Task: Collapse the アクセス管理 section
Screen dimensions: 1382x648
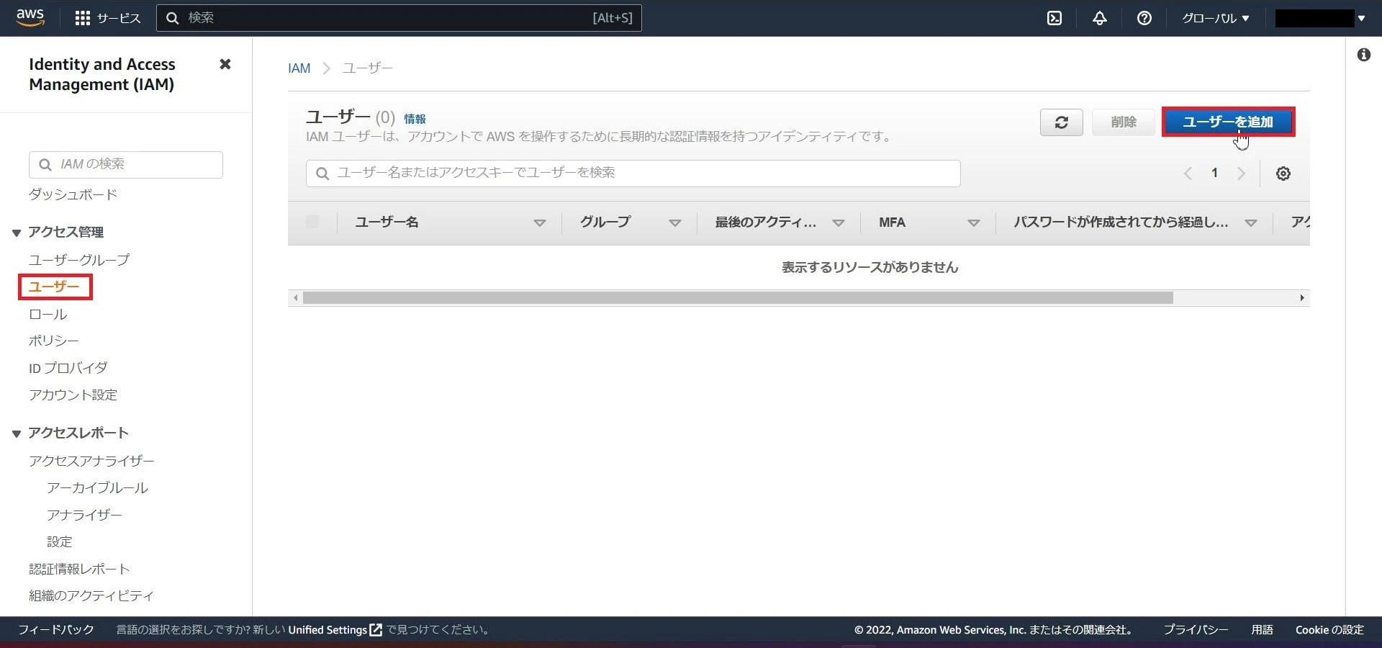Action: click(17, 233)
